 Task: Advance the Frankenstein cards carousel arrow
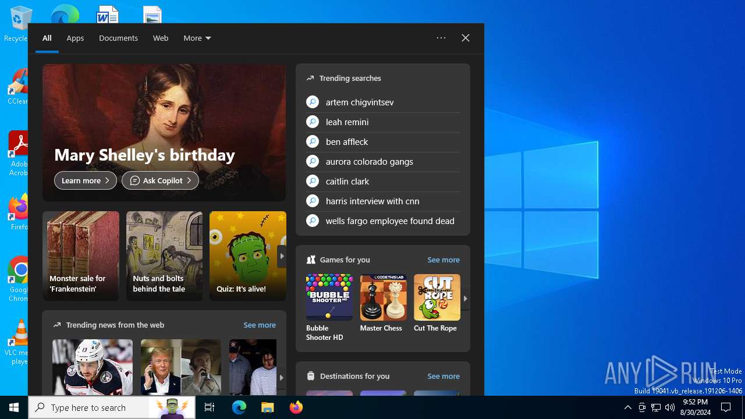click(x=282, y=256)
